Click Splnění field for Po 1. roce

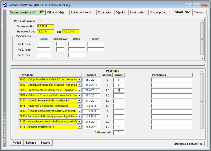pyautogui.click(x=44, y=44)
